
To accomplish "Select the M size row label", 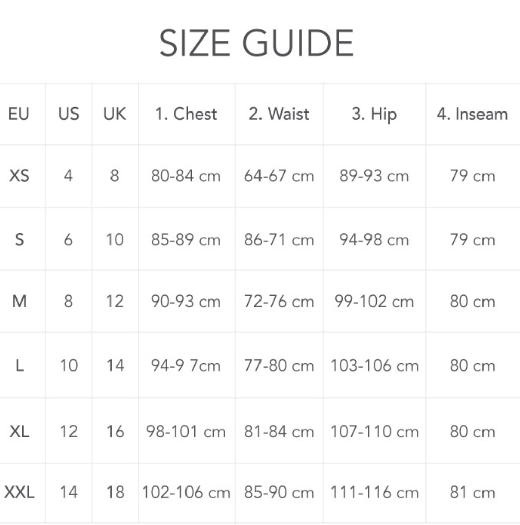I will 19,302.
